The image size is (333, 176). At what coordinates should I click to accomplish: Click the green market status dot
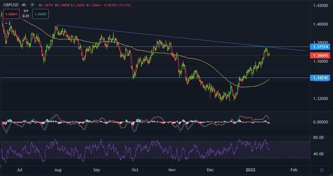32,5
